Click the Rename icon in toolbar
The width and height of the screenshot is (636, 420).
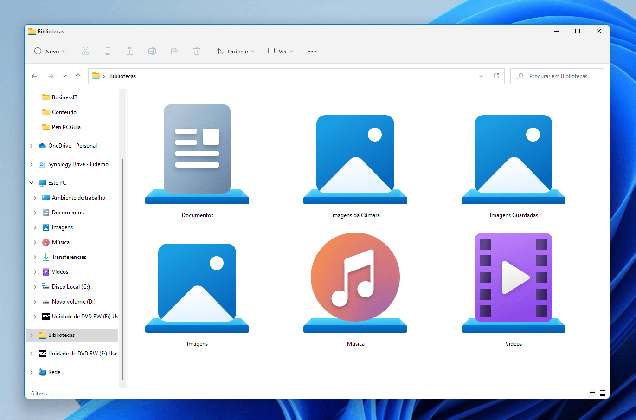coord(152,51)
